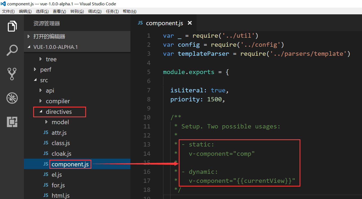362x199 pixels.
Task: Click on module.exports in the code
Action: click(x=189, y=72)
